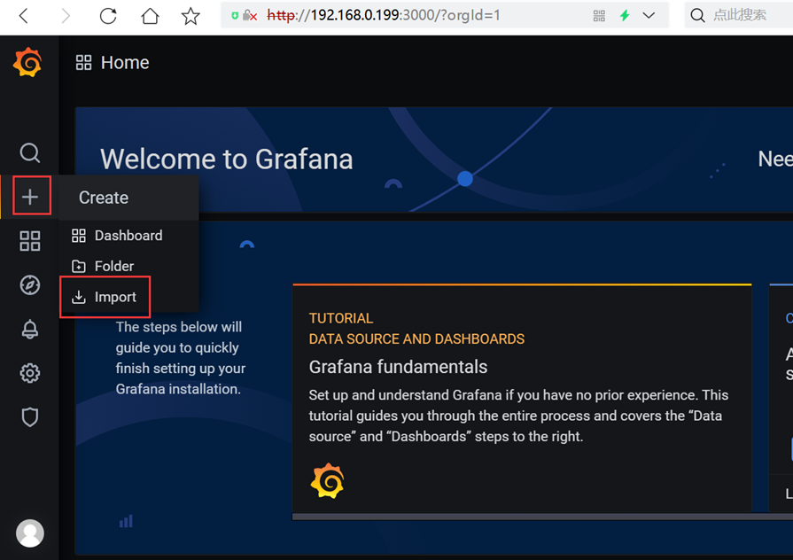Open the Configuration gear icon
Screen dimensions: 793x560
click(x=30, y=373)
